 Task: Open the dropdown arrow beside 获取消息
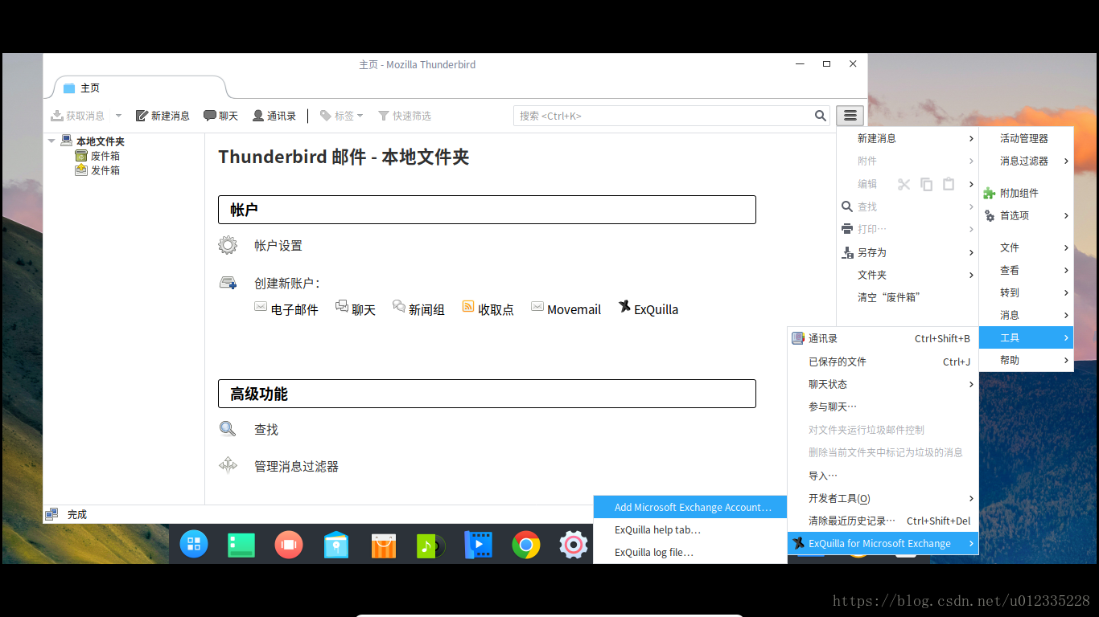[118, 116]
